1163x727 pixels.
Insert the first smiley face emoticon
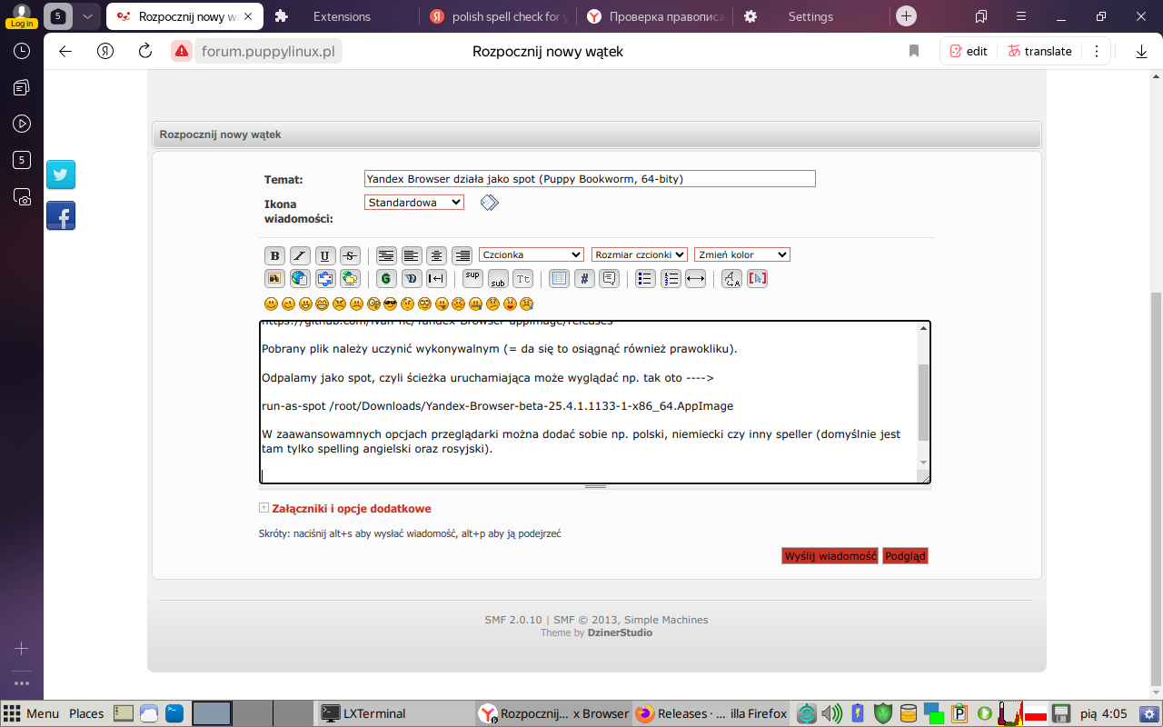coord(271,304)
